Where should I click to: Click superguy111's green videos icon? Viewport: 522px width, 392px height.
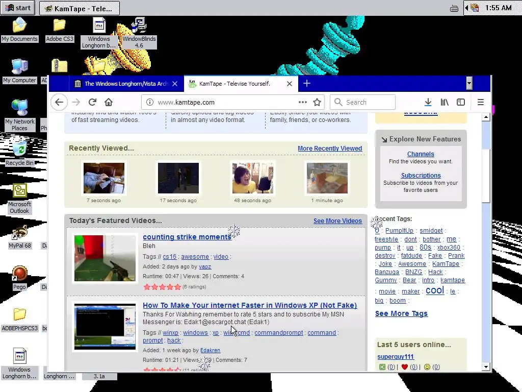click(x=382, y=367)
